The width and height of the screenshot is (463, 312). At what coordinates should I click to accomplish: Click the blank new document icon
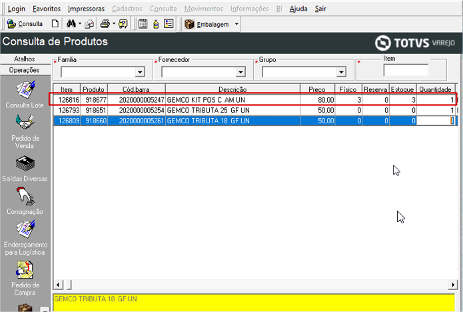(55, 23)
